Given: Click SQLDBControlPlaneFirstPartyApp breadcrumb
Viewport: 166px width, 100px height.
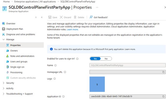Looking at the screenshot, I should 78,2.
